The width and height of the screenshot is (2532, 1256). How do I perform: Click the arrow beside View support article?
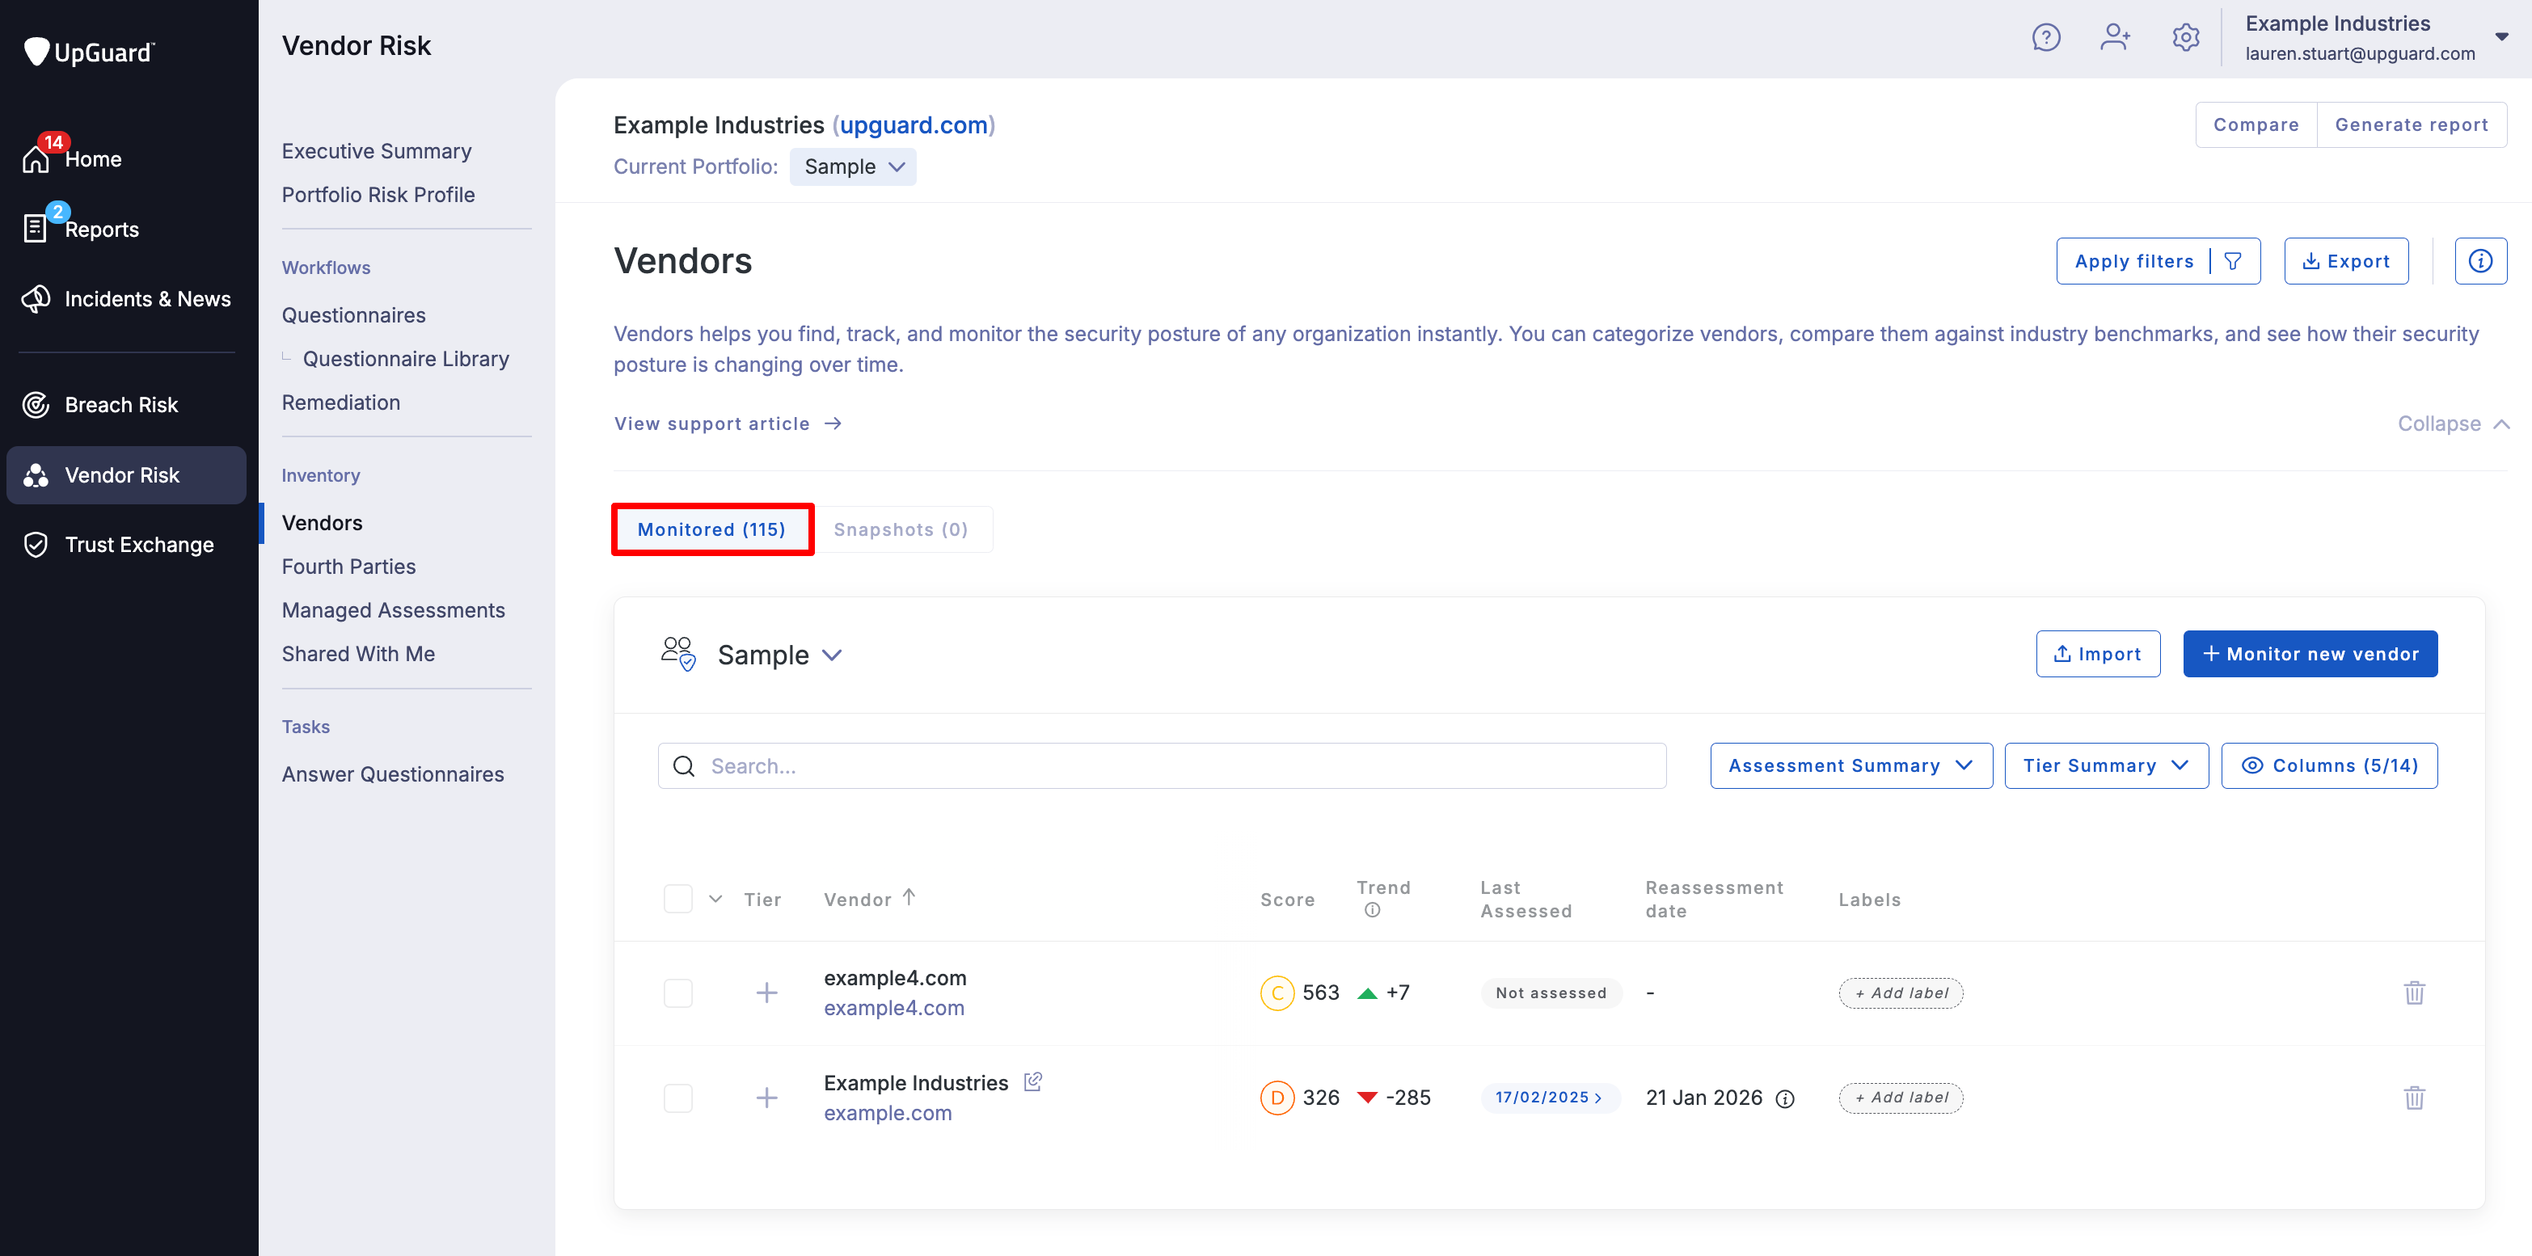833,424
